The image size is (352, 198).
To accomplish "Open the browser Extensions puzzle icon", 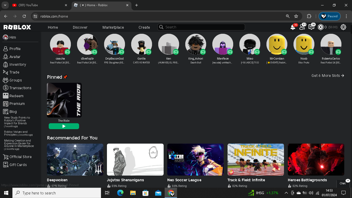I will point(309,16).
